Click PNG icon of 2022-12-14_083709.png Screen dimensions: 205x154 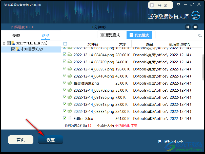pos(70,62)
